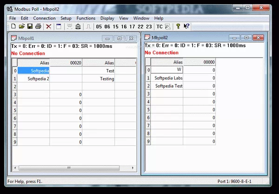Select the Test alias cell in Mbpoll1
Viewport: 279px width, 194px height.
pos(99,71)
